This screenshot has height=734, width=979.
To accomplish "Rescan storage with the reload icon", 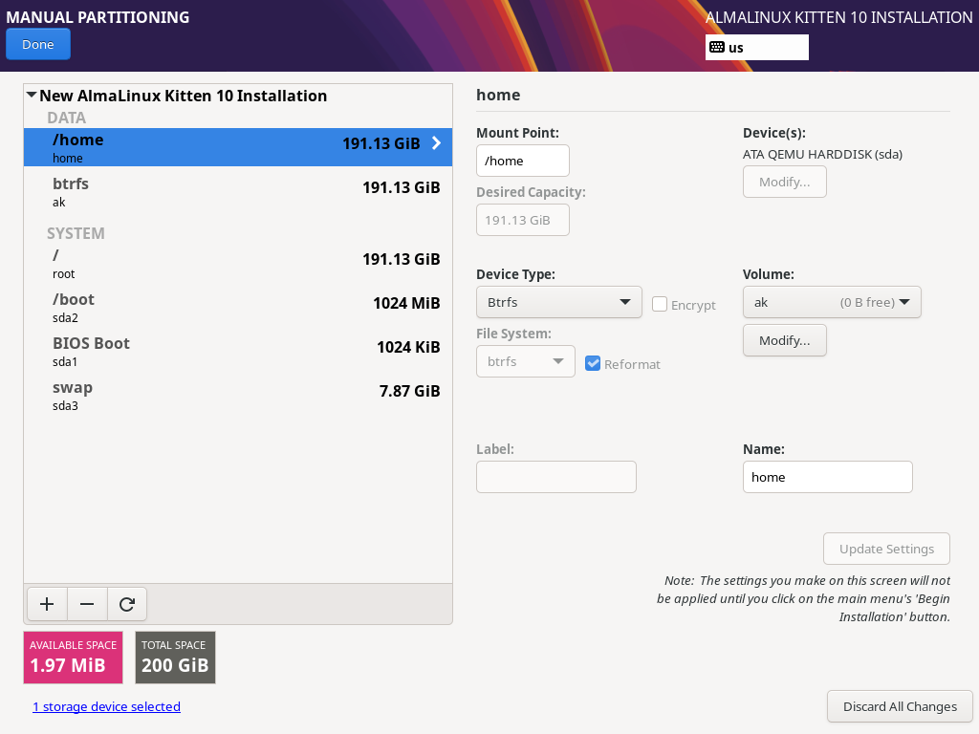I will click(127, 604).
